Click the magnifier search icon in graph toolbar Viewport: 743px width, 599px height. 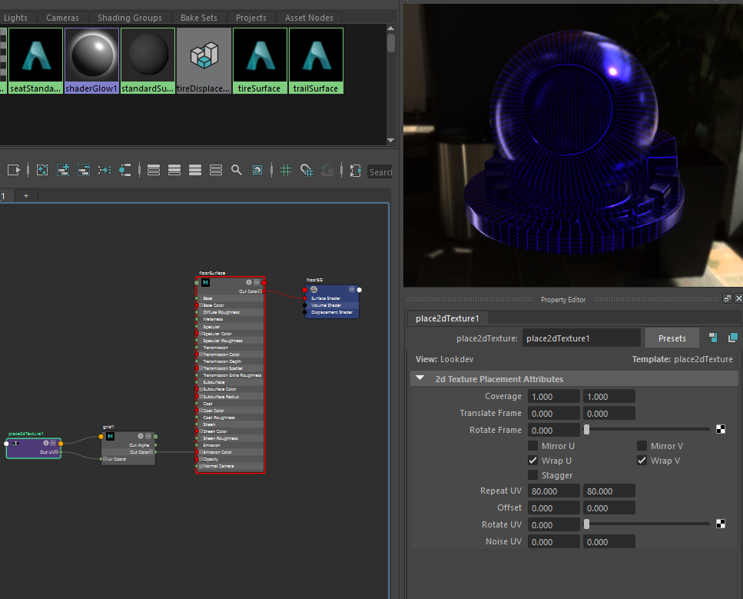(x=237, y=170)
